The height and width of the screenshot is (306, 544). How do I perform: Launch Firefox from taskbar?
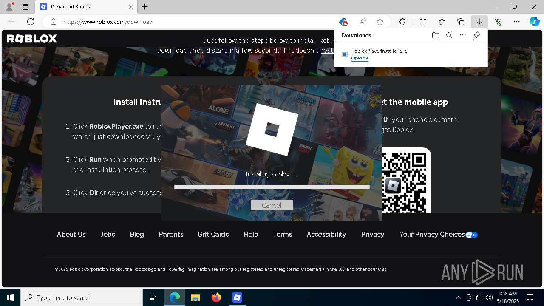pos(216,297)
